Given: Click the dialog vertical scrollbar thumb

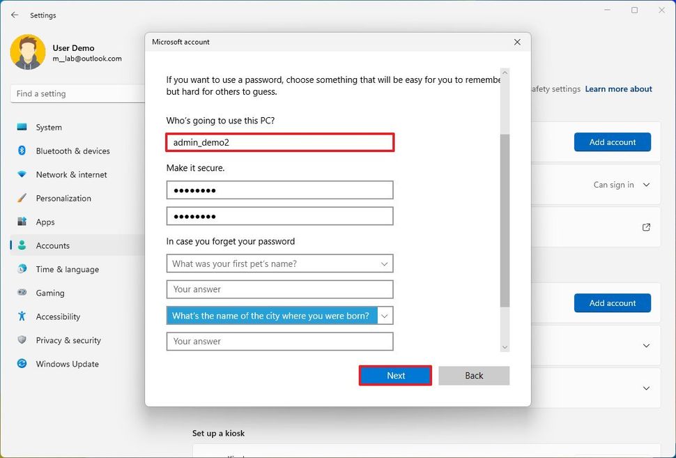Looking at the screenshot, I should (505, 220).
